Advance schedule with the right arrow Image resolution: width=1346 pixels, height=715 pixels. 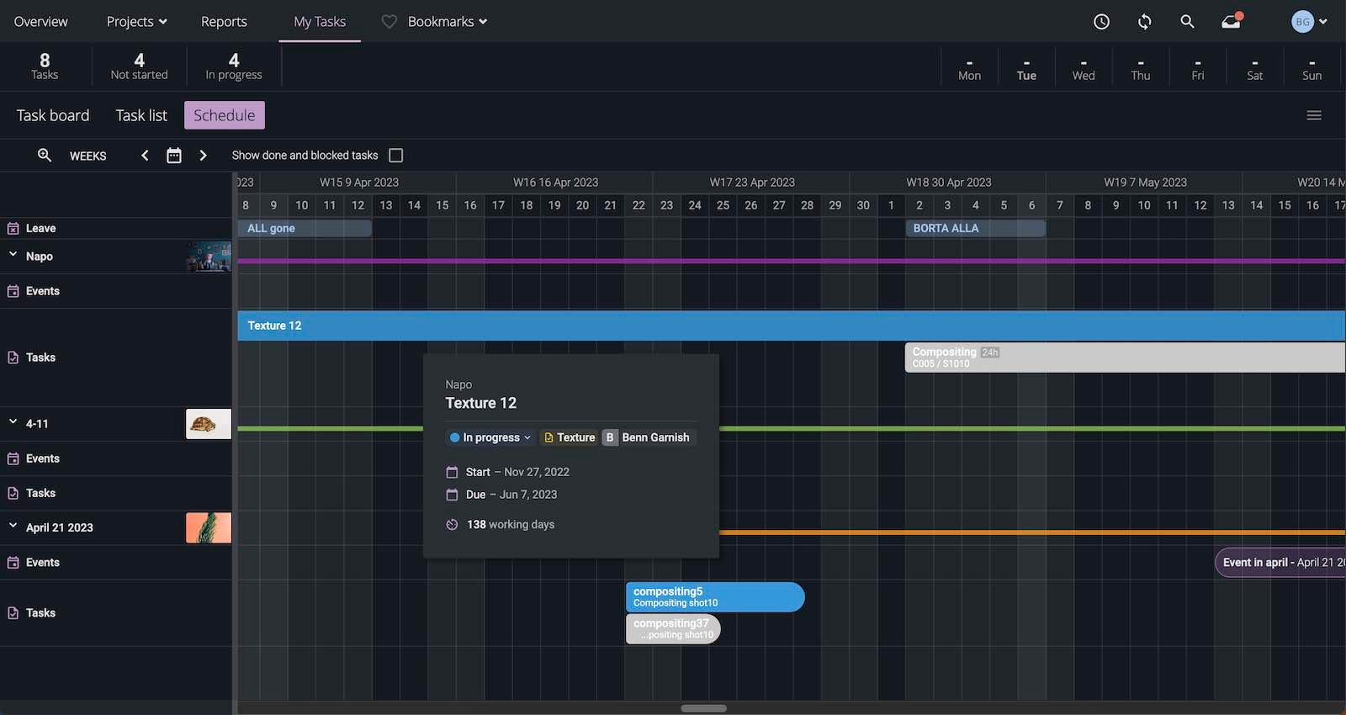203,156
